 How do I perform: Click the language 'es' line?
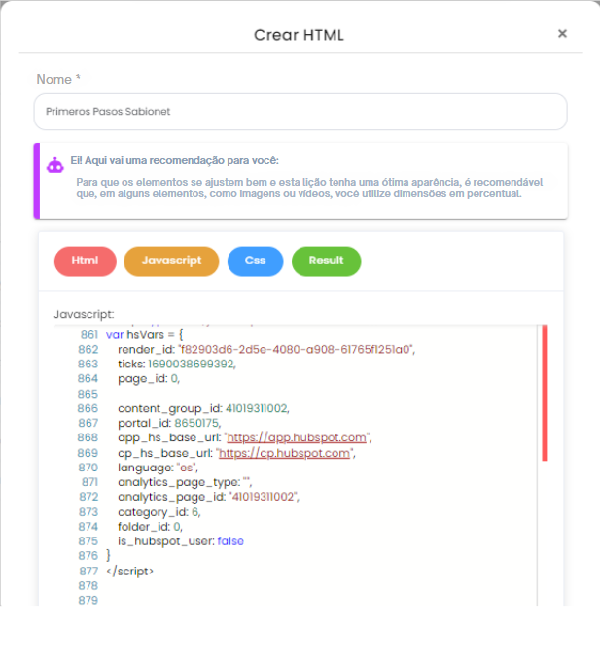pyautogui.click(x=158, y=468)
